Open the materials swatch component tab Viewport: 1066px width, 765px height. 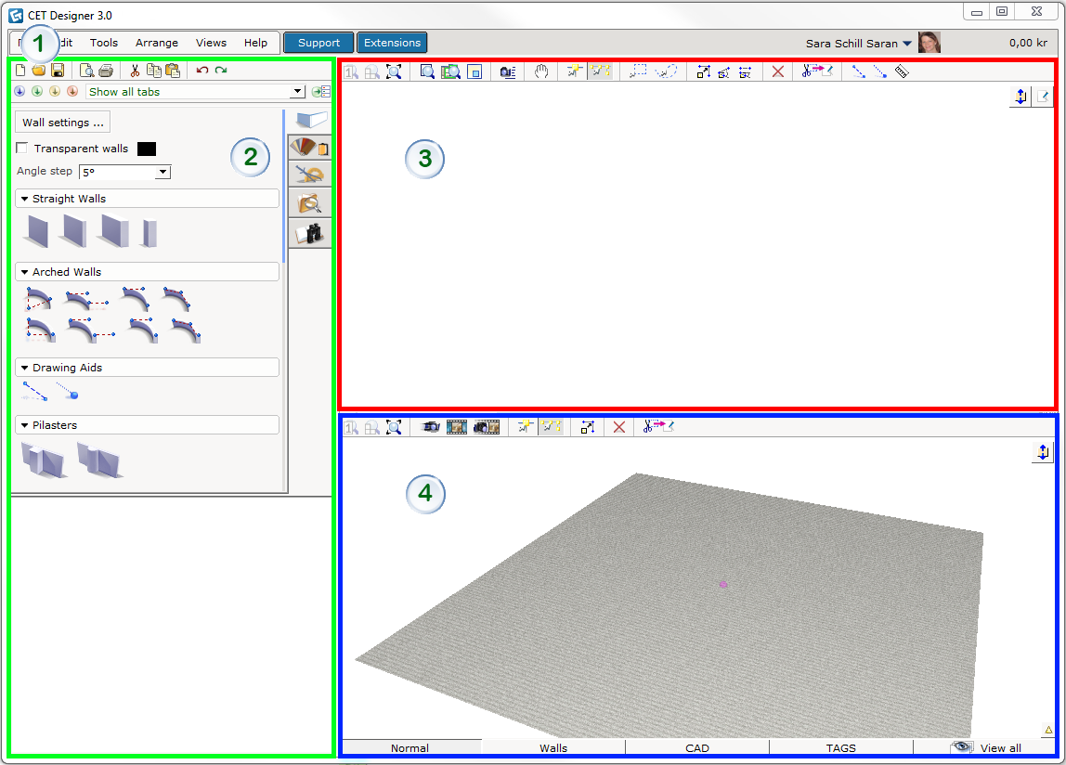point(310,147)
